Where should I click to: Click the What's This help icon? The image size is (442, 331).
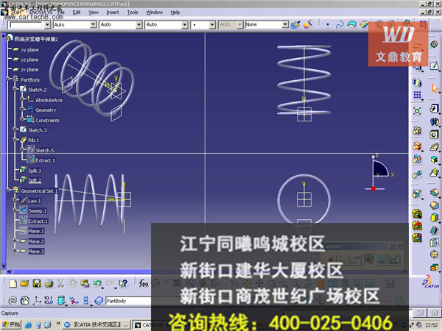click(x=123, y=283)
